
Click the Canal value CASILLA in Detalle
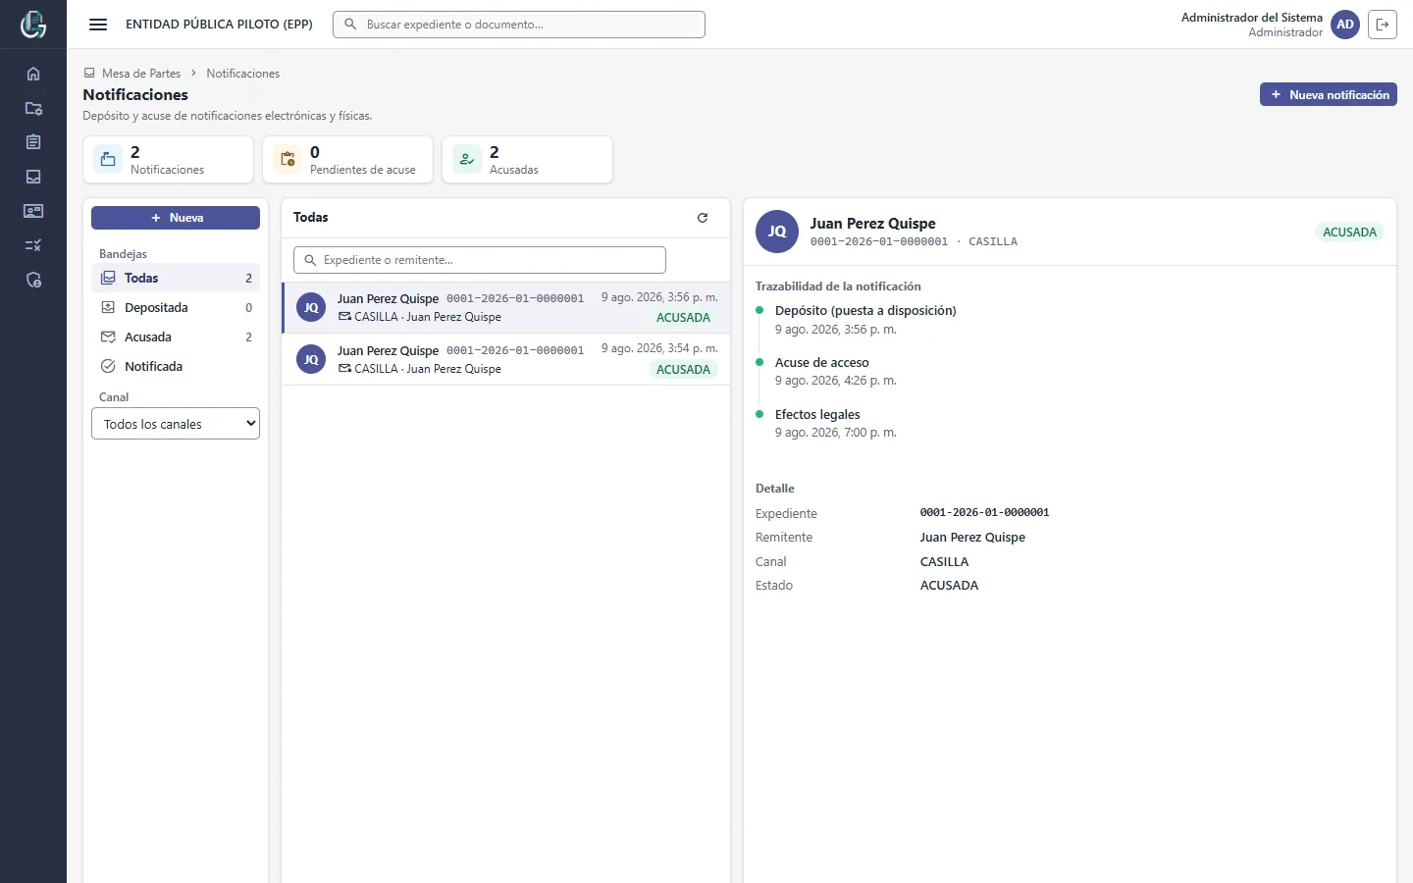(x=944, y=561)
